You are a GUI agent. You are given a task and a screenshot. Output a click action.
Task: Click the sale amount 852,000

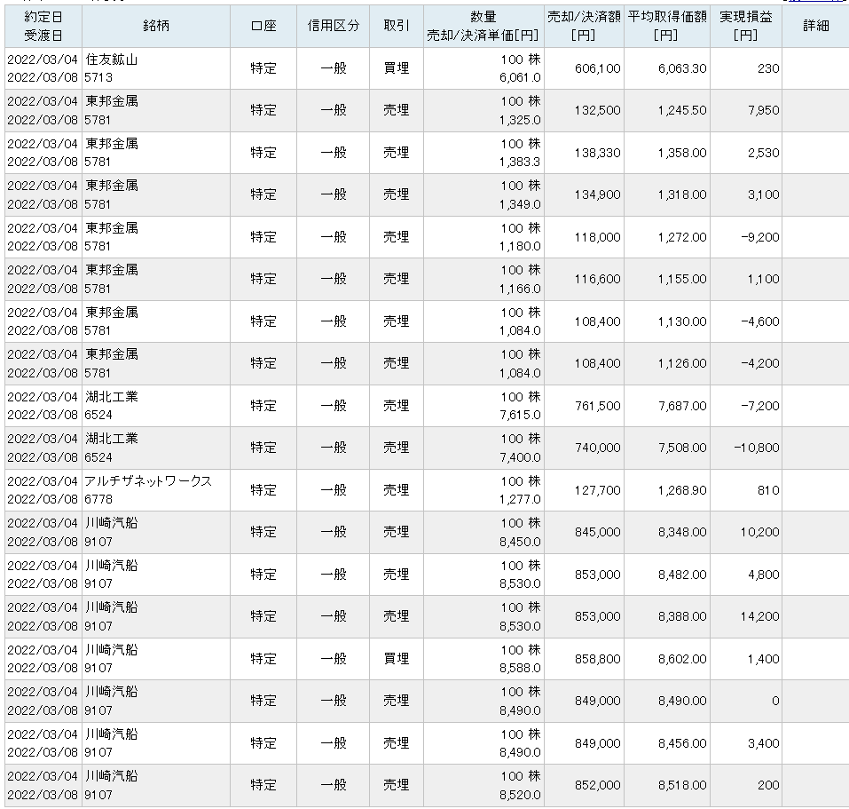598,785
